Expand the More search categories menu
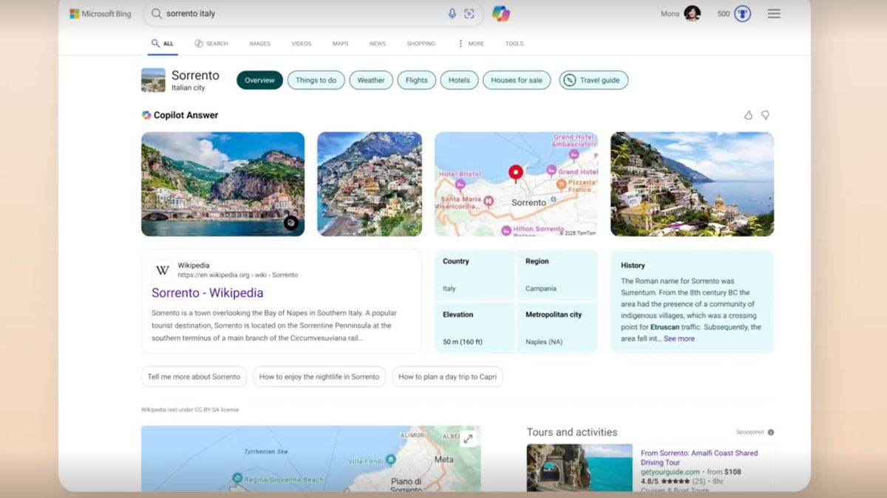 click(471, 44)
